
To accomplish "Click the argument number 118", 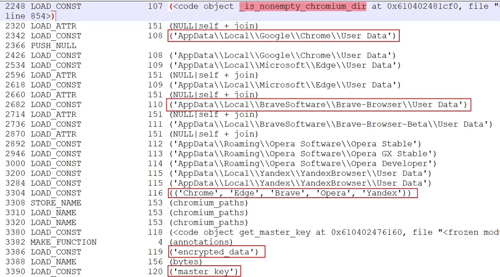I will [x=155, y=232].
